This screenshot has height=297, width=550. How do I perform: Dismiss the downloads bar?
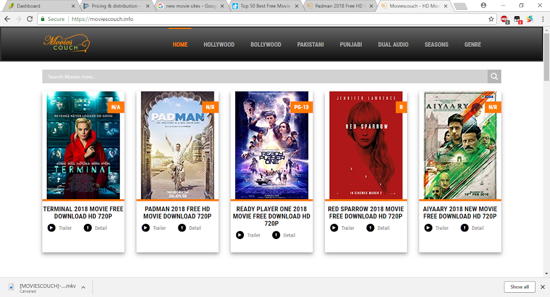click(x=542, y=287)
